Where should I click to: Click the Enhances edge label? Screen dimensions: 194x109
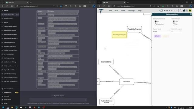110,82
